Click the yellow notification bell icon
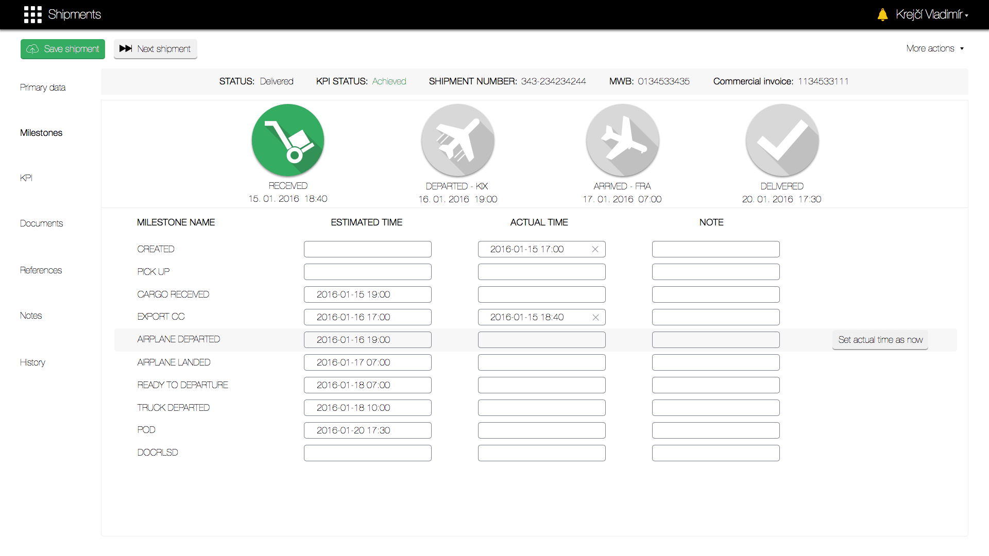989x556 pixels. [883, 14]
